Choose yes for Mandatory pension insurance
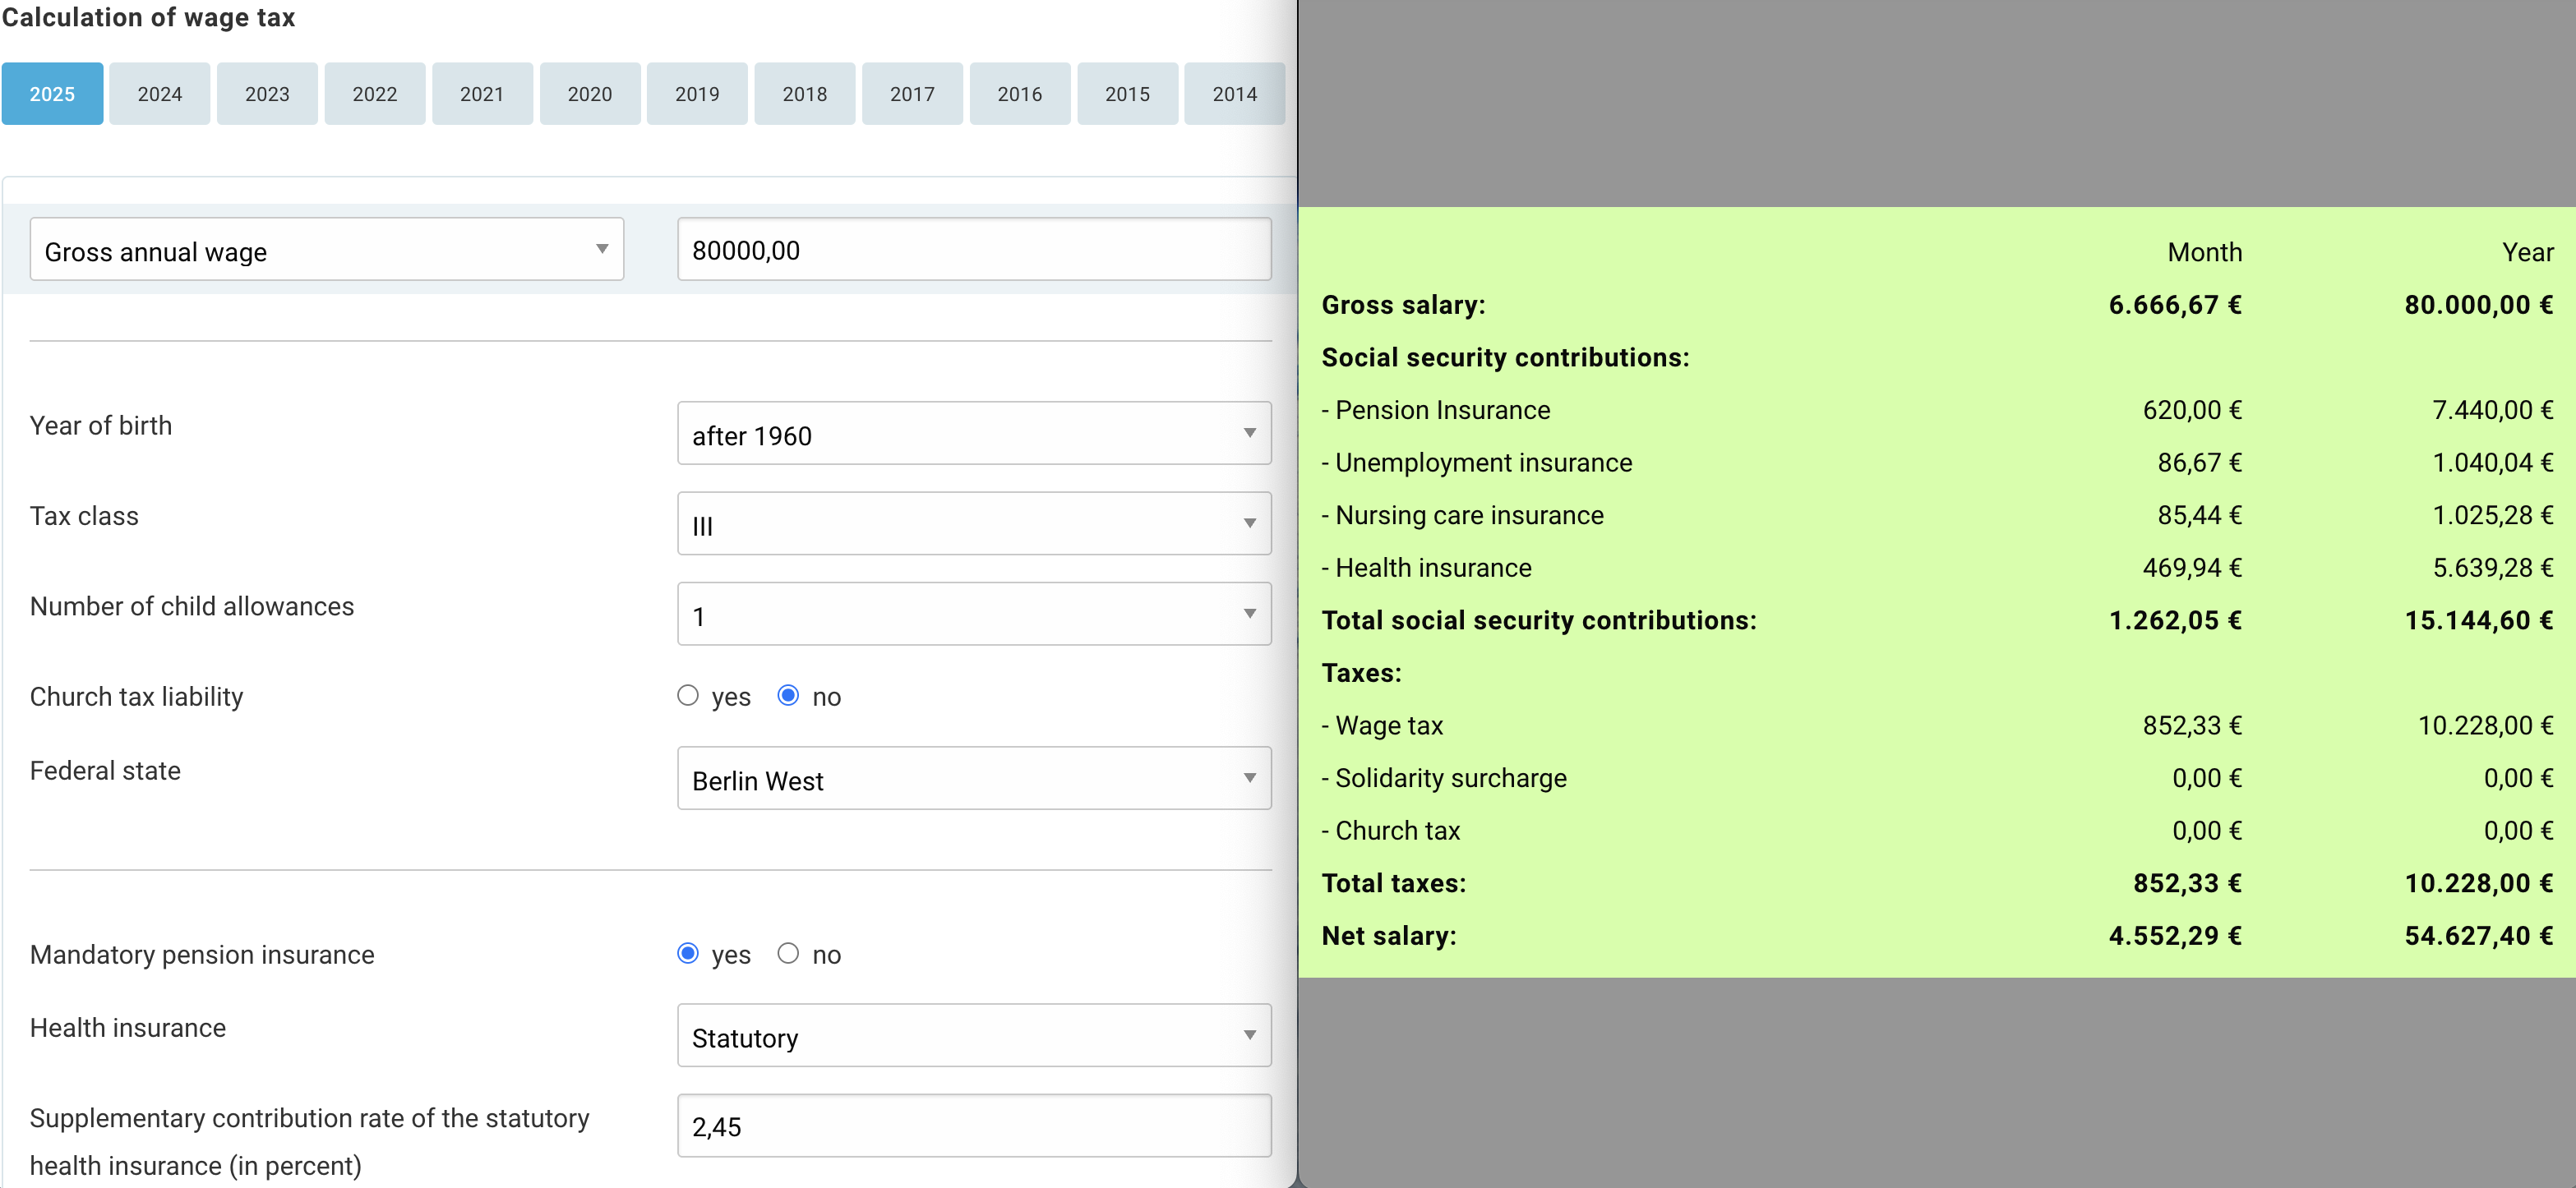The image size is (2576, 1188). click(x=688, y=953)
